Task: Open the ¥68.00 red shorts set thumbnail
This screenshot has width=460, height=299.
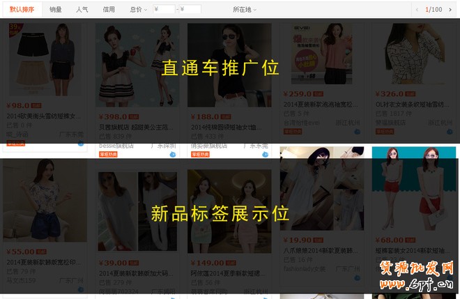Action: [x=413, y=188]
